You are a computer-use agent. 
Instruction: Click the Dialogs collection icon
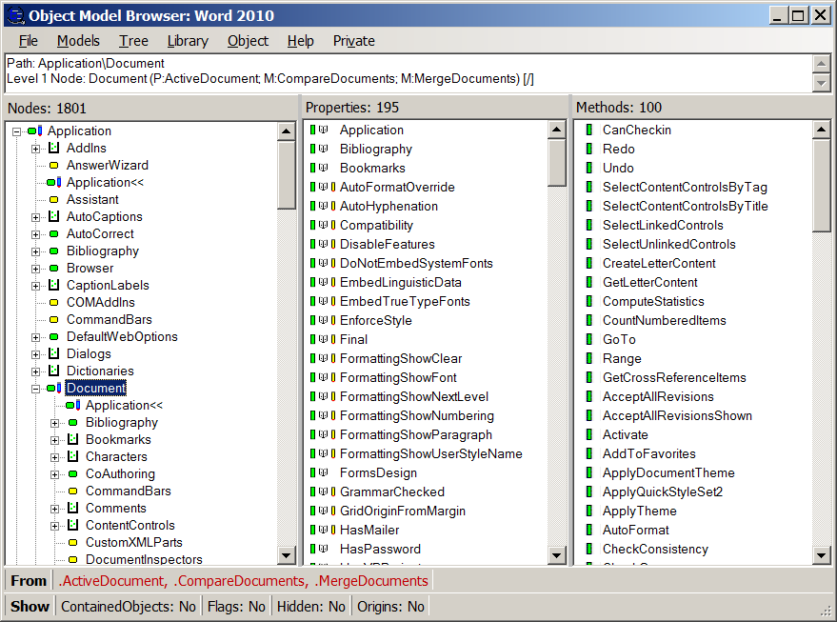coord(54,353)
